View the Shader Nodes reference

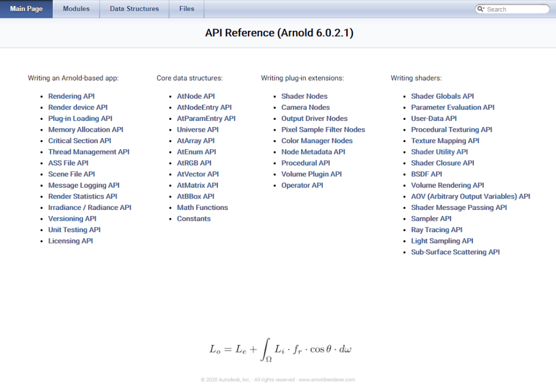(304, 96)
